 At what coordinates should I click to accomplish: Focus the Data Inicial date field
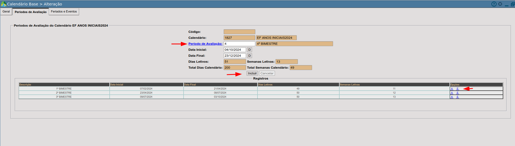(235, 50)
